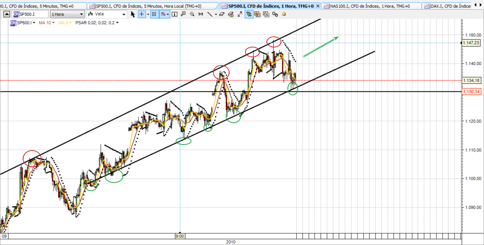Screen dimensions: 484x245
Task: Toggle the chart grid icon
Action: [x=154, y=14]
